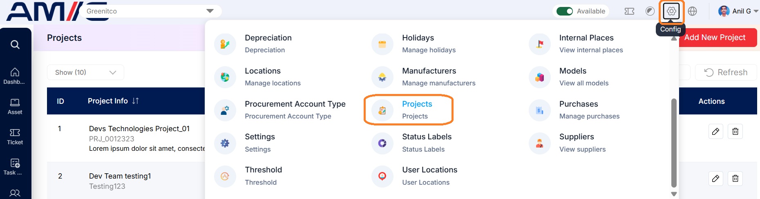Click the config menu scrollbar thumb
The width and height of the screenshot is (760, 199).
[674, 143]
